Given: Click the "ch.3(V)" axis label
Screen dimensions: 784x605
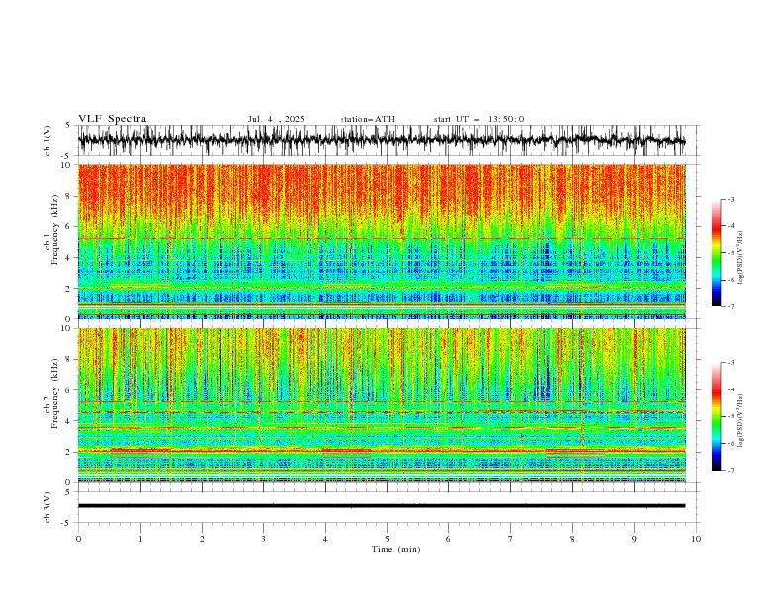Looking at the screenshot, I should (48, 507).
